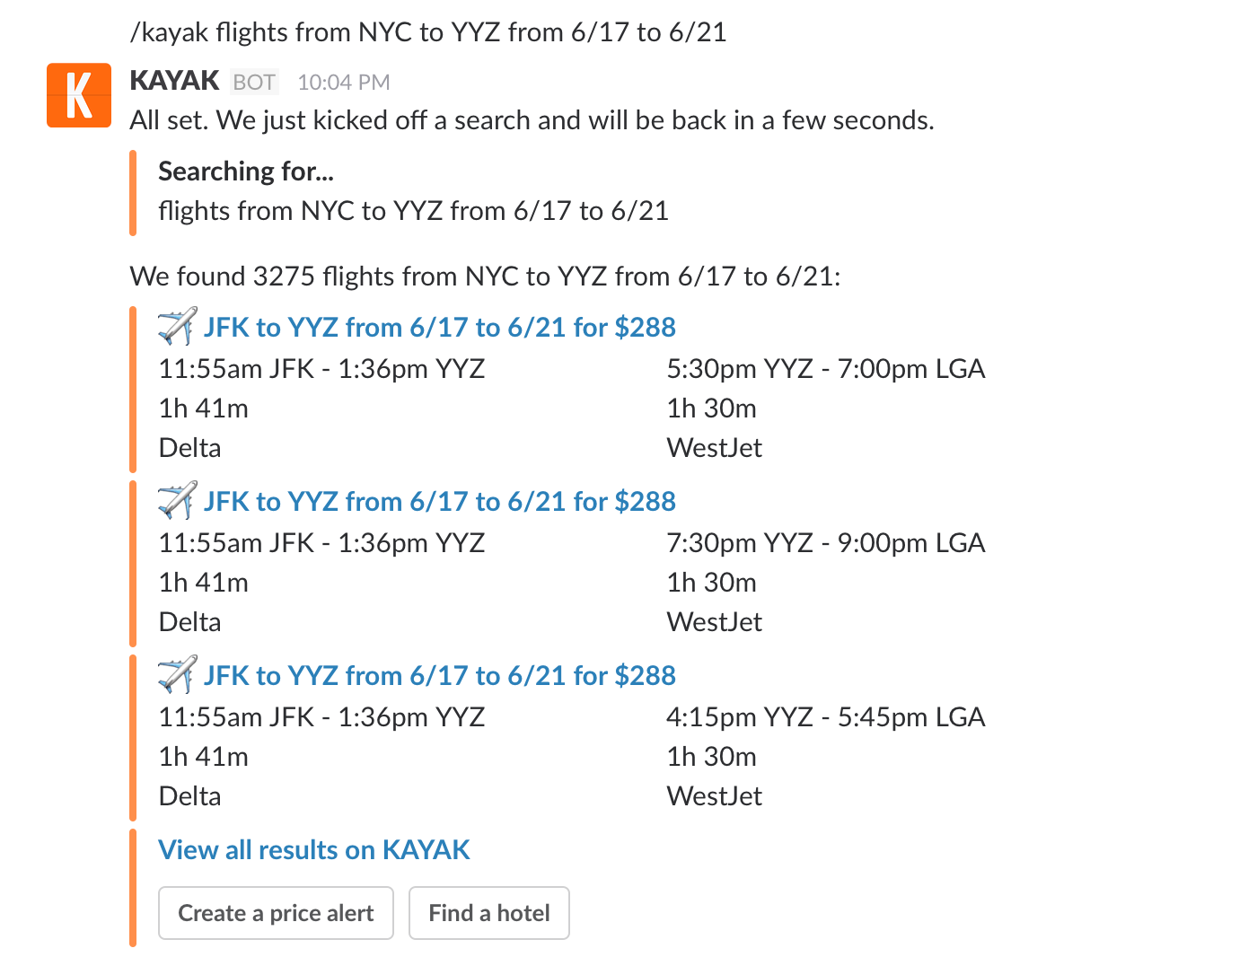Screen dimensions: 1257x966
Task: Open View all results on KAYAK
Action: coord(314,849)
